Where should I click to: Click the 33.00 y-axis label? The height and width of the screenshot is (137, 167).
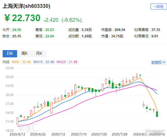click(10, 86)
